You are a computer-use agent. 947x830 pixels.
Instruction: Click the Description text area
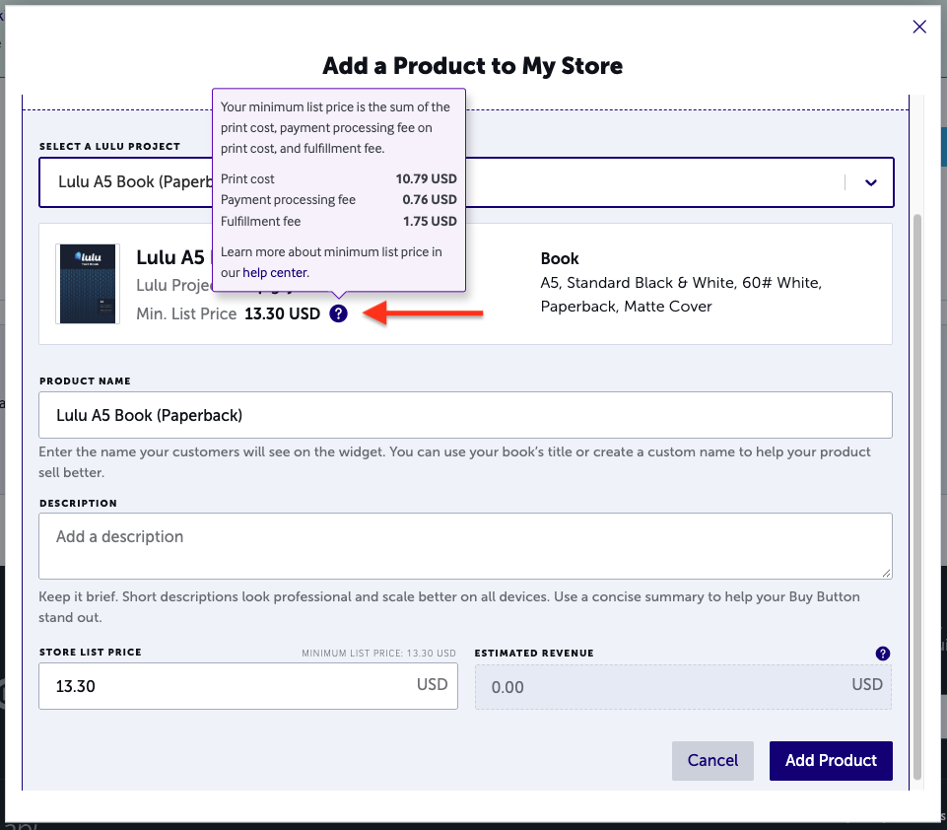coord(465,546)
